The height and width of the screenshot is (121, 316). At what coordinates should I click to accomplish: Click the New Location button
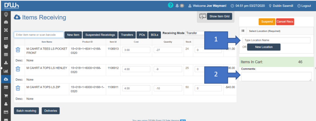click(264, 47)
